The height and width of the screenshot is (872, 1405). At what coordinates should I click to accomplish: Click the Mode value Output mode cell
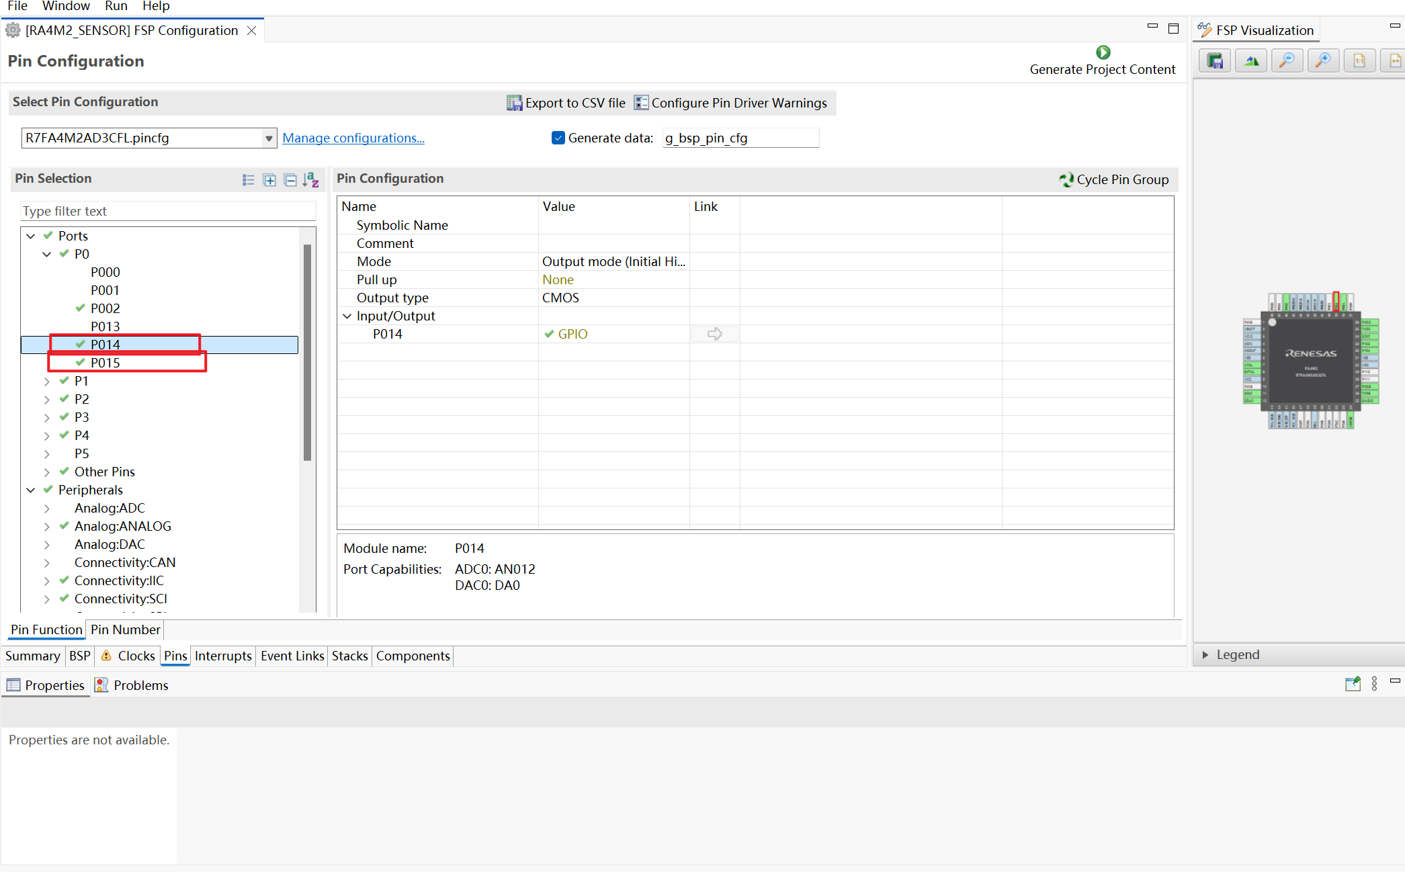(x=613, y=261)
